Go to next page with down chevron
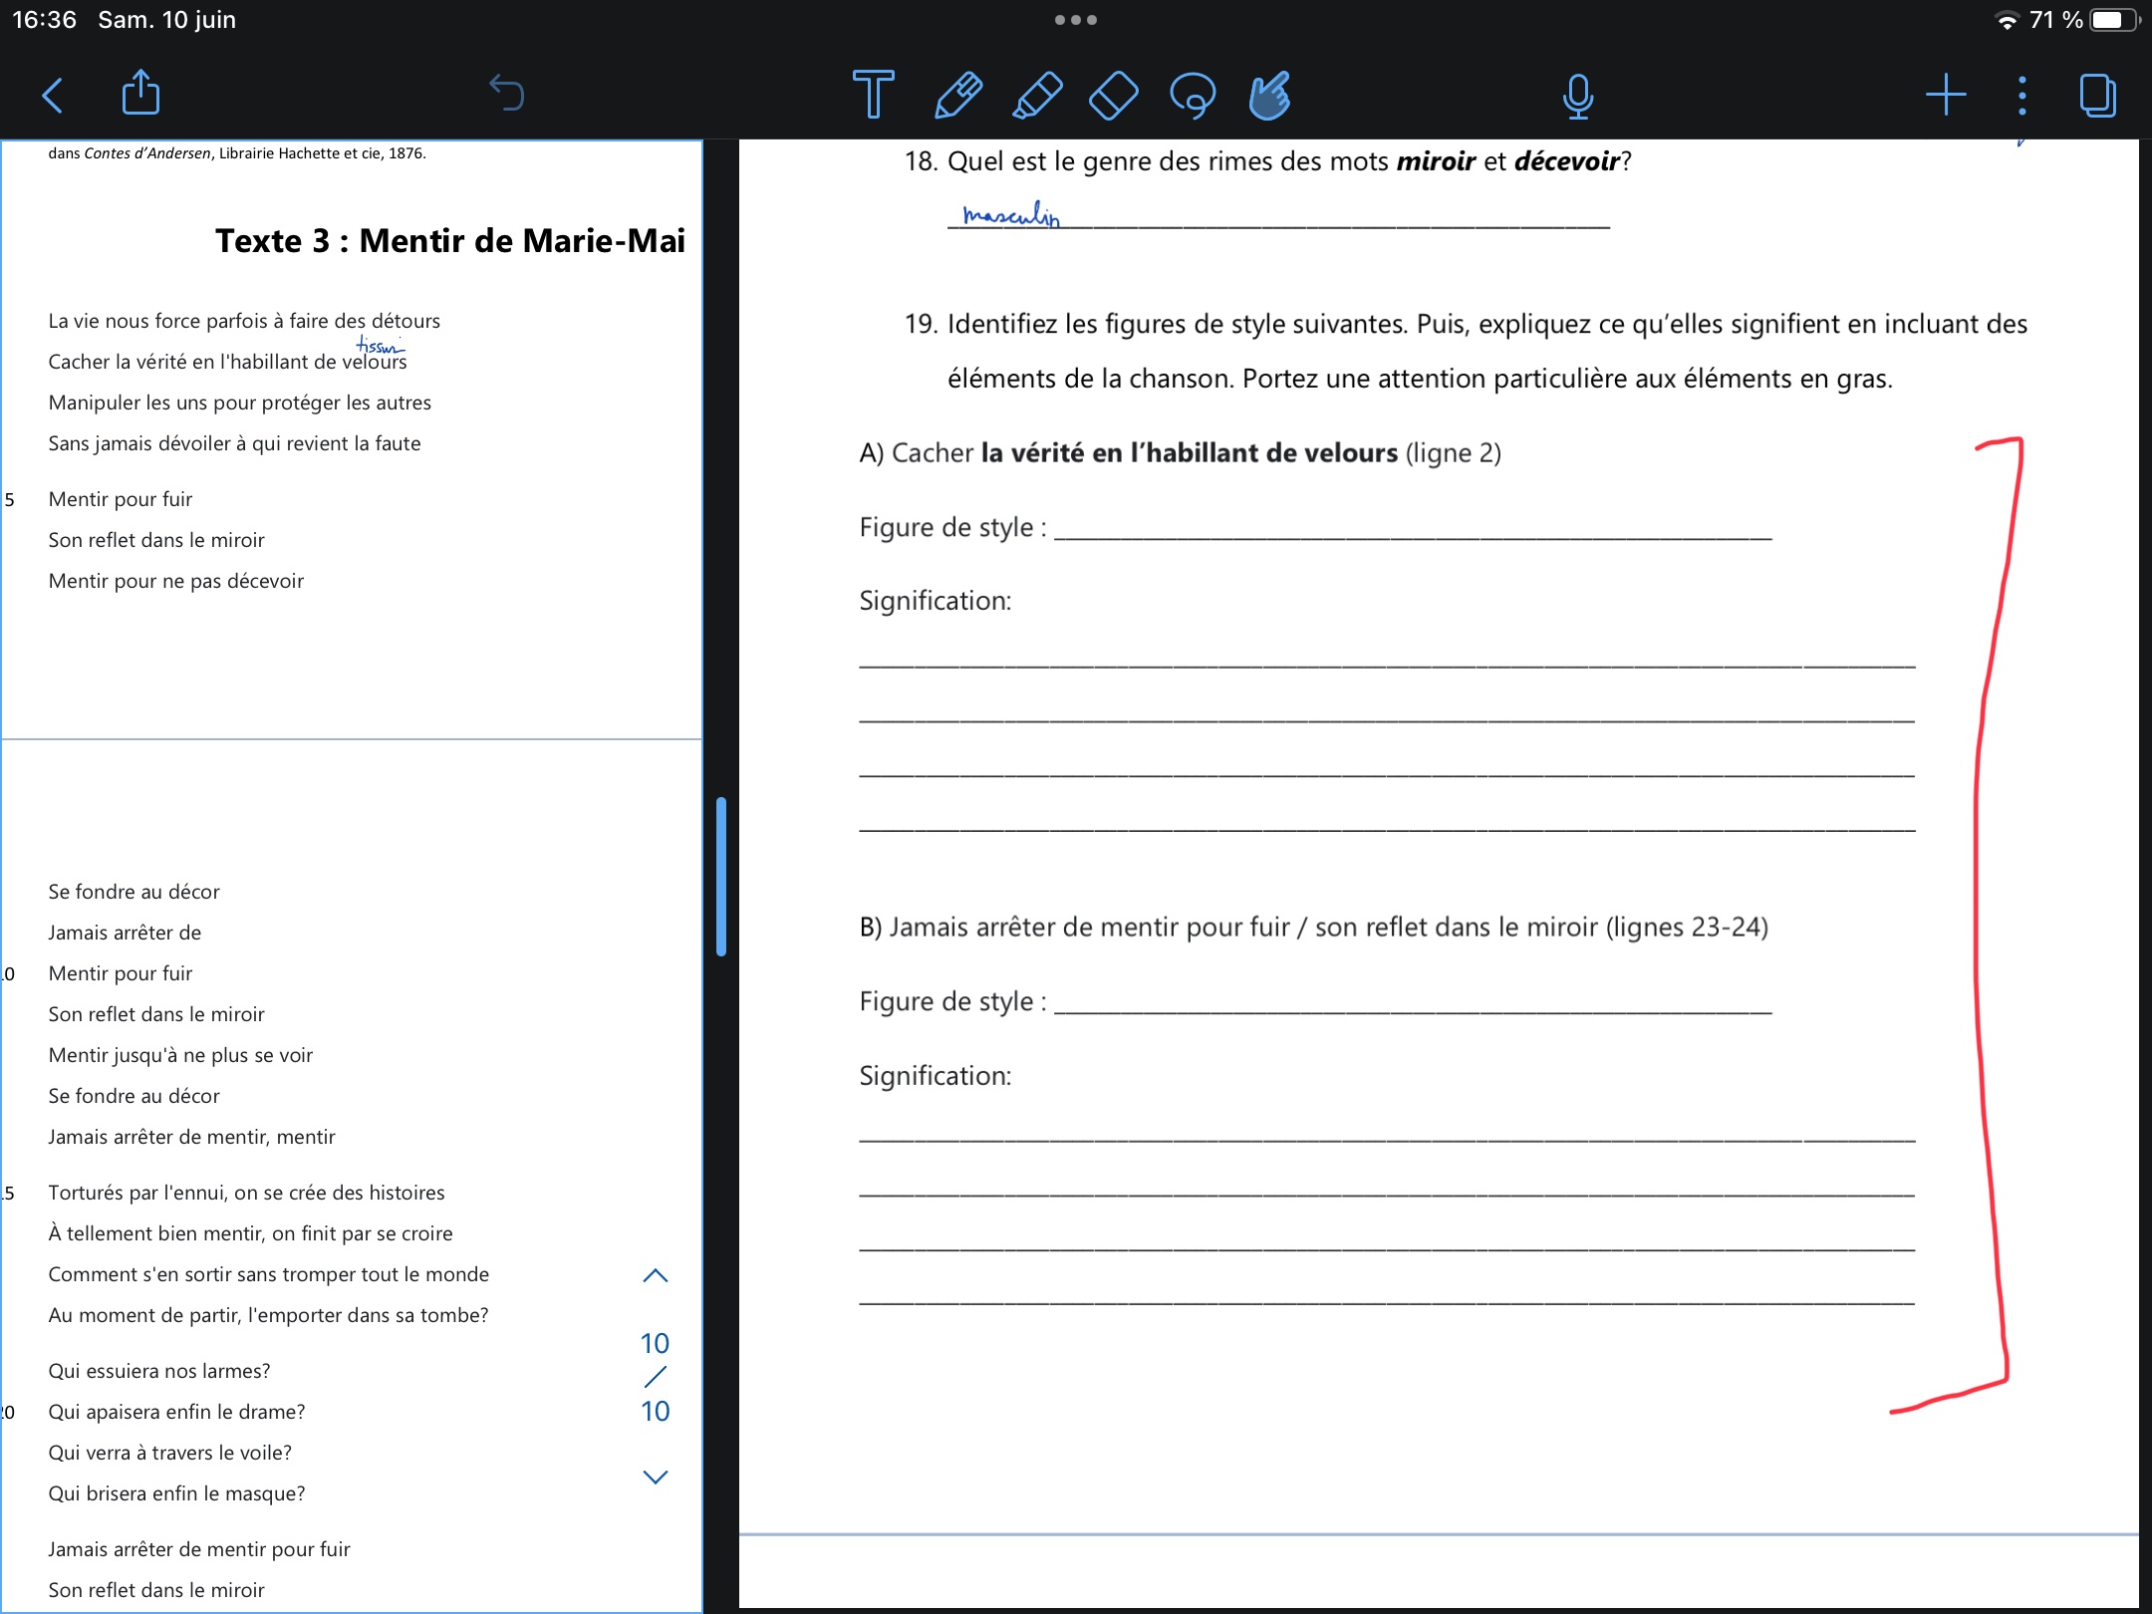Screen dimensions: 2152x1614 pyautogui.click(x=655, y=1478)
